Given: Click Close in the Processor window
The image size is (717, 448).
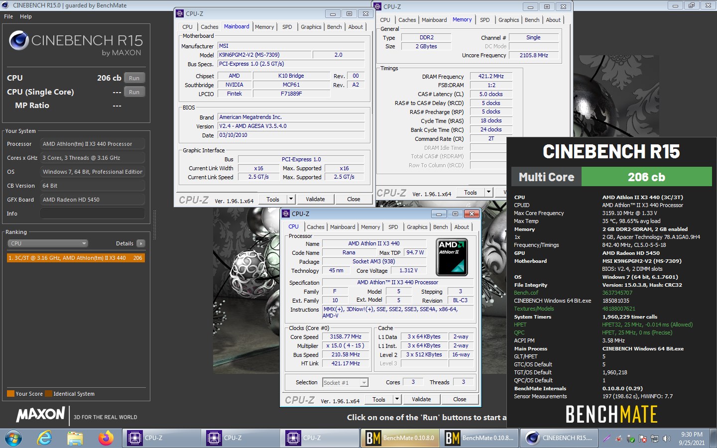Looking at the screenshot, I should tap(460, 399).
